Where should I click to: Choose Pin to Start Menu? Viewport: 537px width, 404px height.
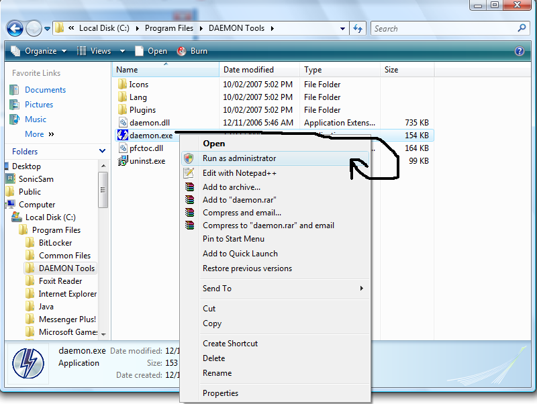275,239
